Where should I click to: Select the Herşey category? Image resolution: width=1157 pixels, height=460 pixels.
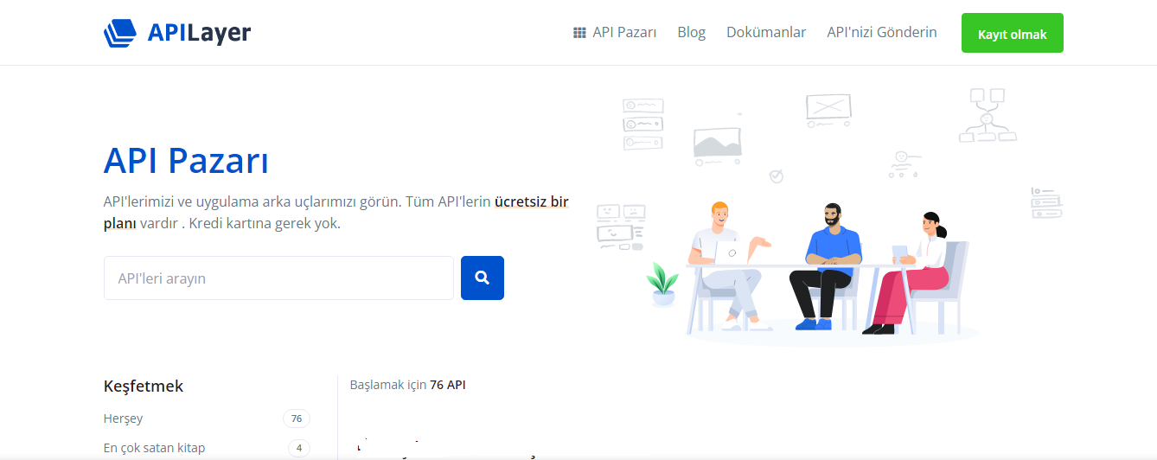123,418
